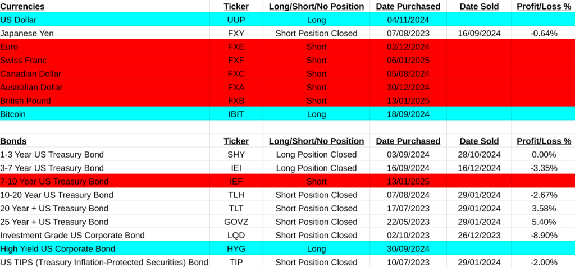Click the Canadian Dollar purchase date 05/08/2024
This screenshot has height=267, width=575.
(408, 73)
